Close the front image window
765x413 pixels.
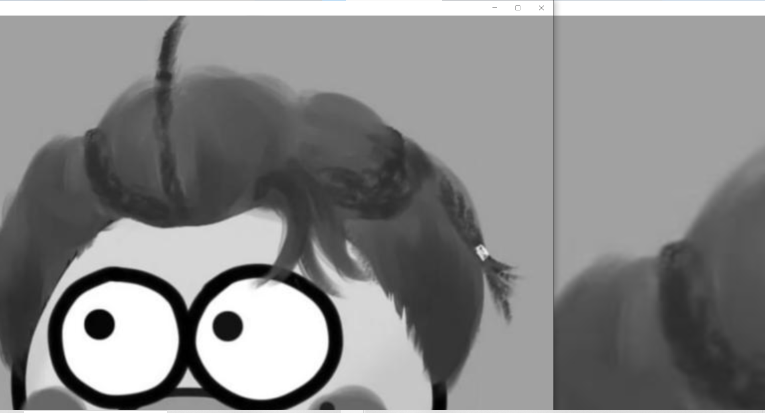click(541, 8)
